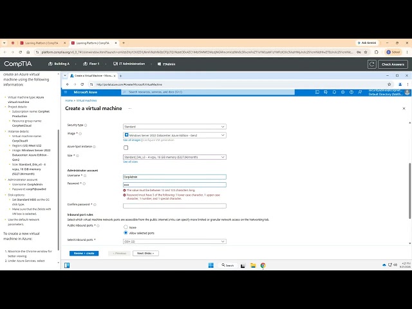Click the Review + create button
The image size is (412, 309).
84,253
